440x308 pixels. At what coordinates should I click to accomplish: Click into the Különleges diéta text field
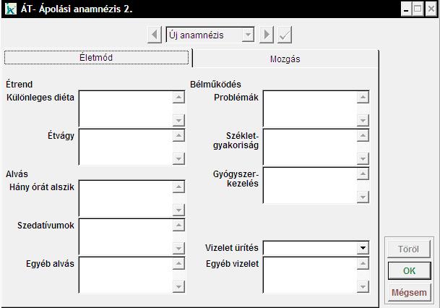click(x=126, y=108)
